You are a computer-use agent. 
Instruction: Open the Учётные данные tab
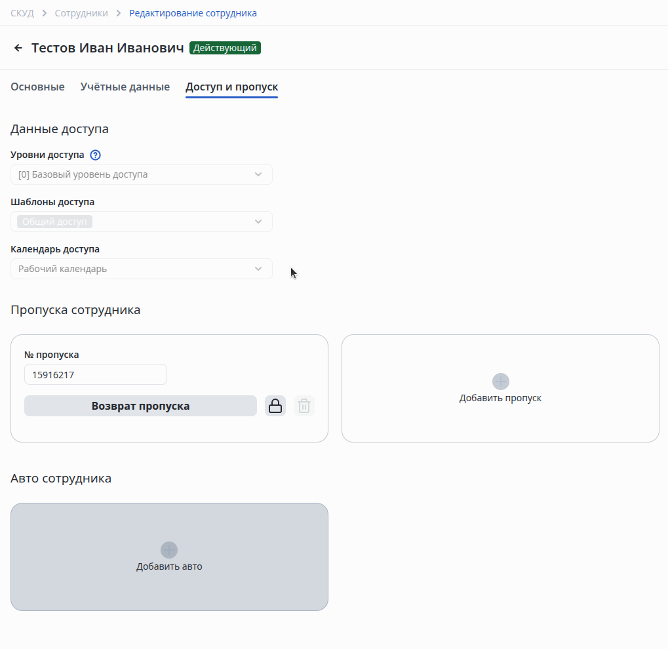coord(125,87)
